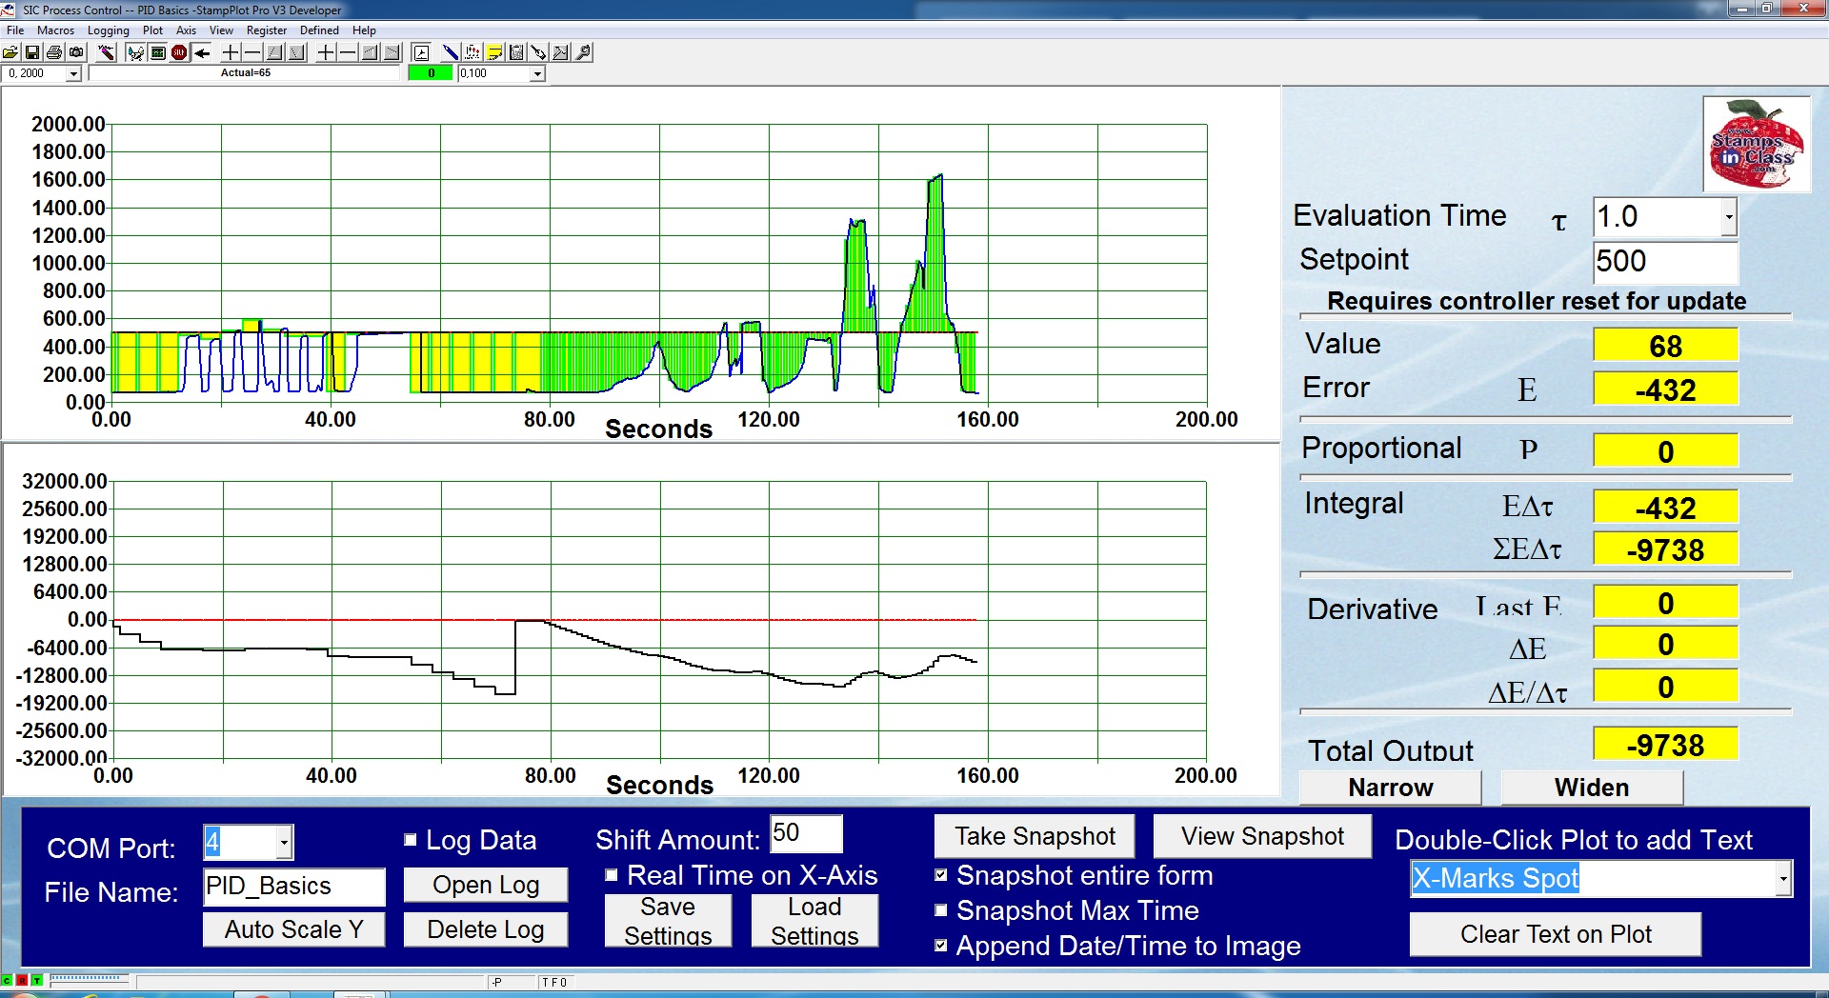Screen dimensions: 1829x998
Task: Click the Stamps in Class logo
Action: click(x=1757, y=145)
